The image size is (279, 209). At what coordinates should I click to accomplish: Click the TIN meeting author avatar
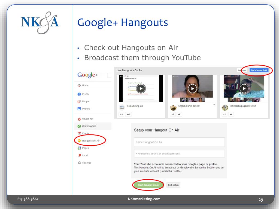(225, 107)
